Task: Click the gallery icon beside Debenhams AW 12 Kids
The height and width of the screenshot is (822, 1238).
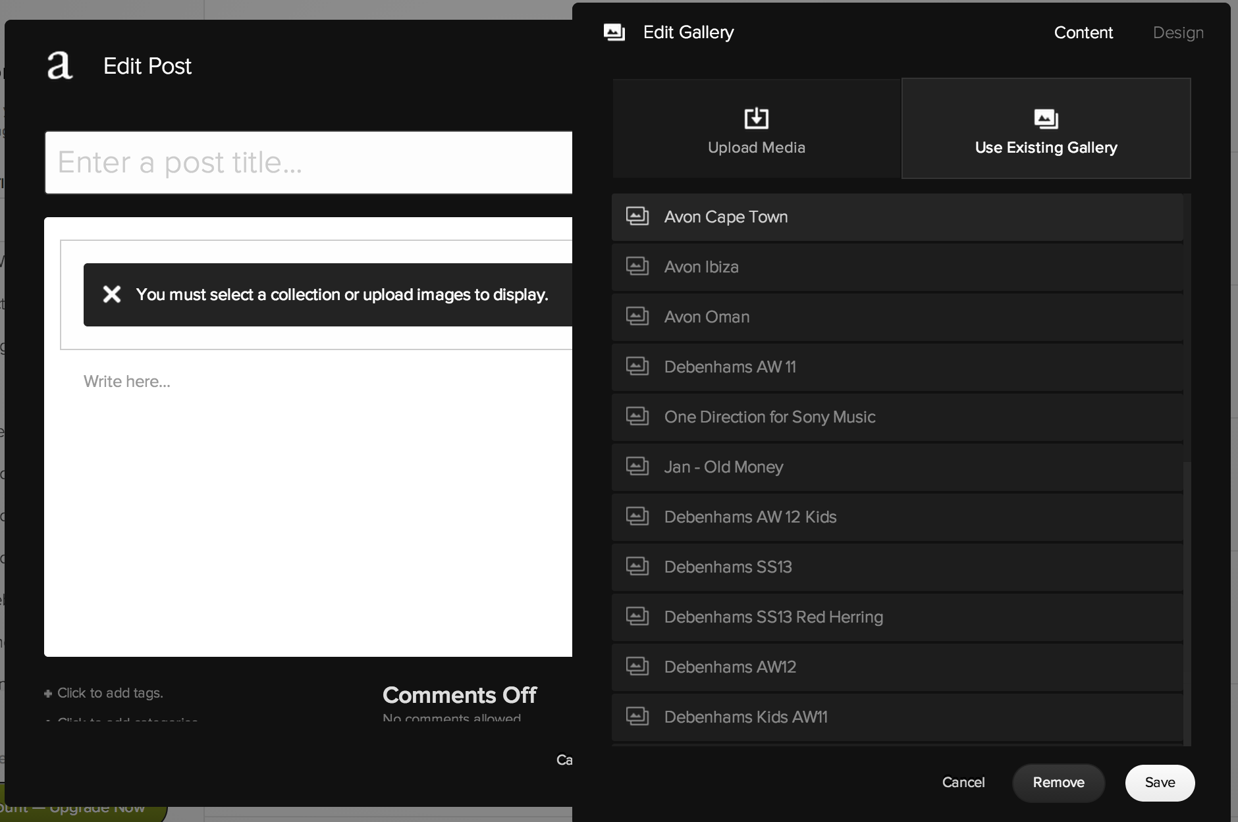Action: (637, 517)
